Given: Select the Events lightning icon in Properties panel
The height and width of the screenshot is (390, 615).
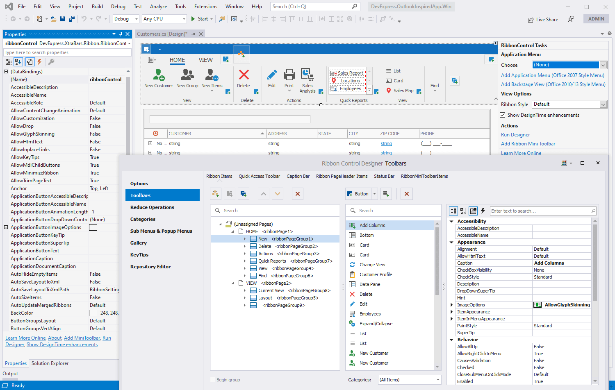Looking at the screenshot, I should point(39,62).
